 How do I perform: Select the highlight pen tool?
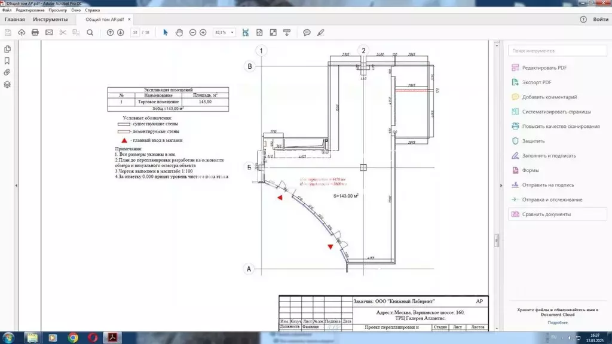[320, 33]
